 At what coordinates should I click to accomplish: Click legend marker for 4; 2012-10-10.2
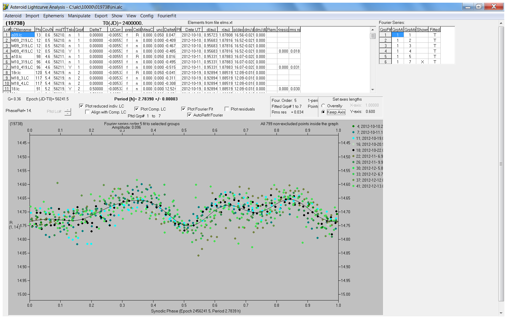[x=354, y=126]
